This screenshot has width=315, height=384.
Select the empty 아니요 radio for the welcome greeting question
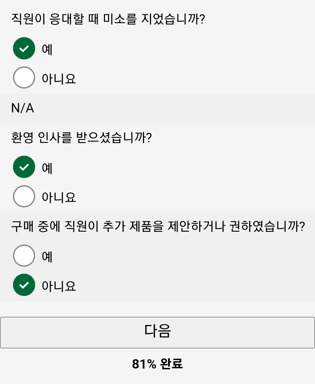click(24, 197)
